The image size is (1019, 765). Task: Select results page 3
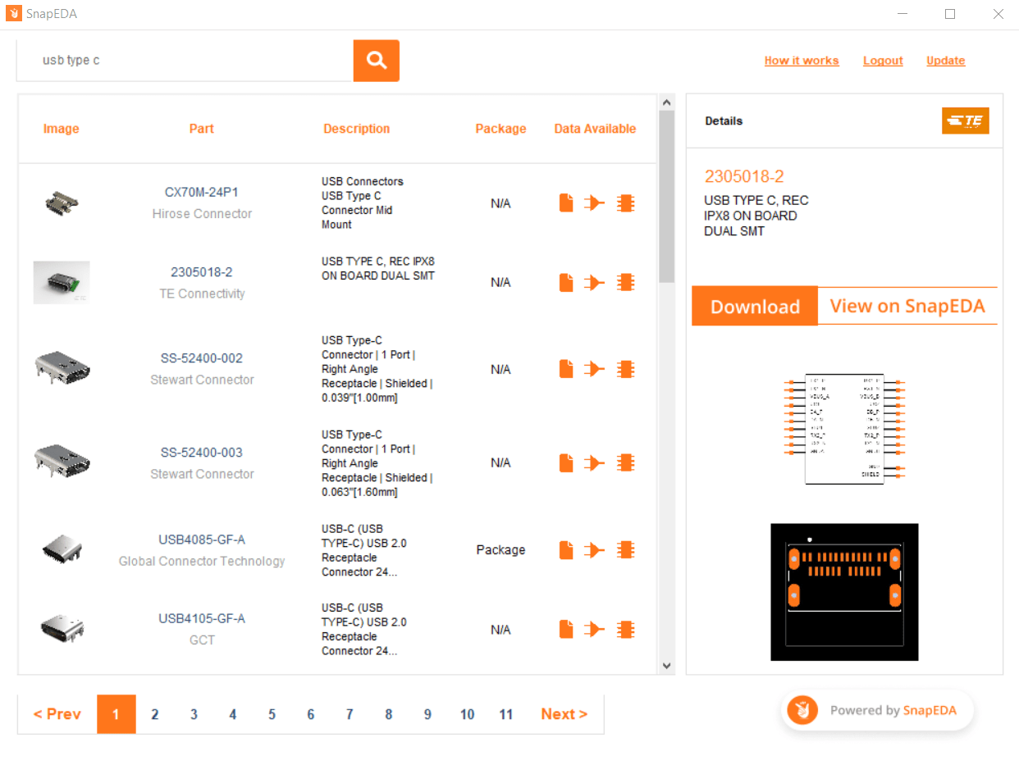click(194, 713)
